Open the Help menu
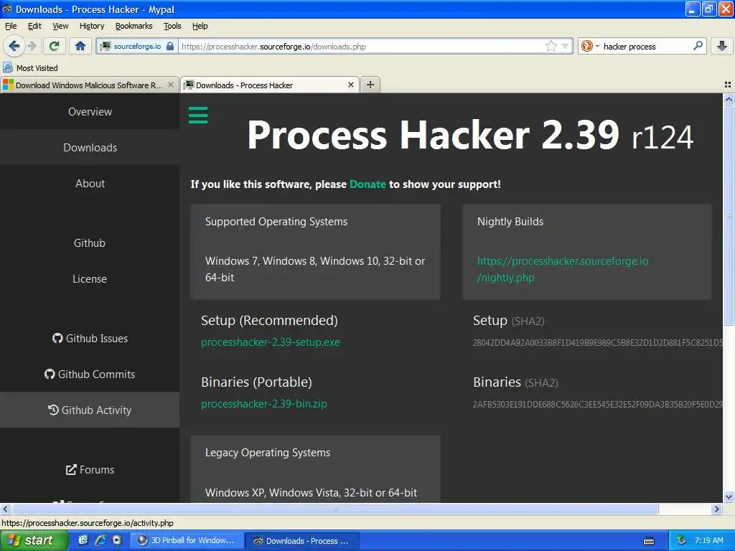The height and width of the screenshot is (551, 735). coord(200,26)
